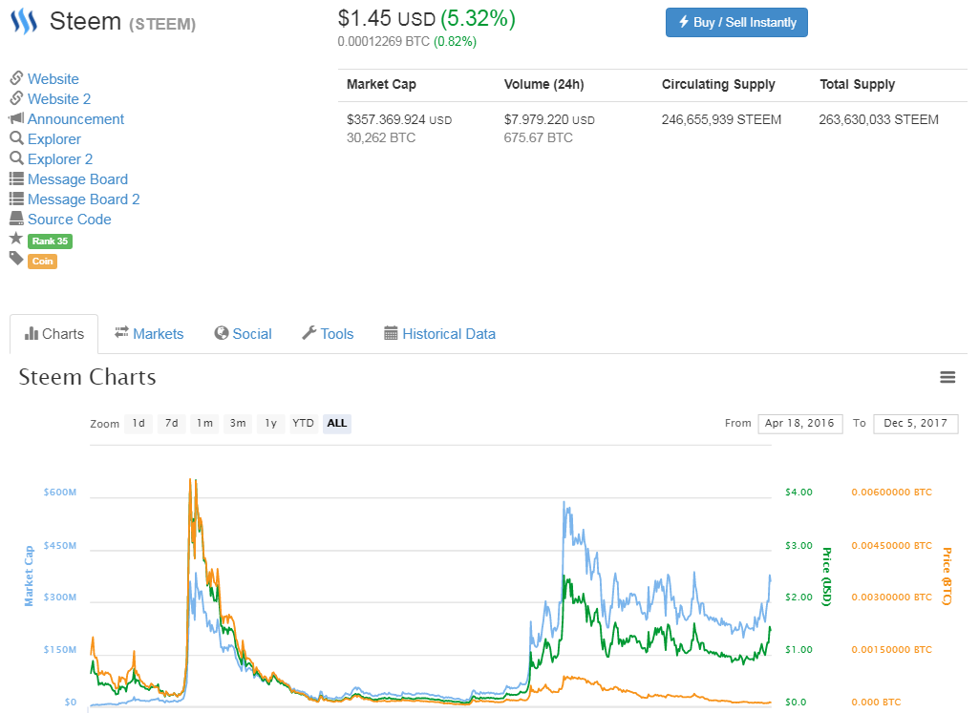This screenshot has width=979, height=713.
Task: Click the orange Coin tag badge
Action: point(42,262)
